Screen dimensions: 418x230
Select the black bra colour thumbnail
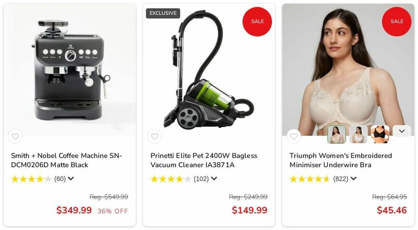point(380,134)
